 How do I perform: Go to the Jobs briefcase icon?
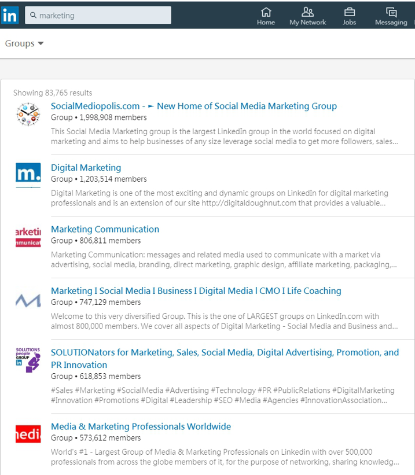click(349, 12)
